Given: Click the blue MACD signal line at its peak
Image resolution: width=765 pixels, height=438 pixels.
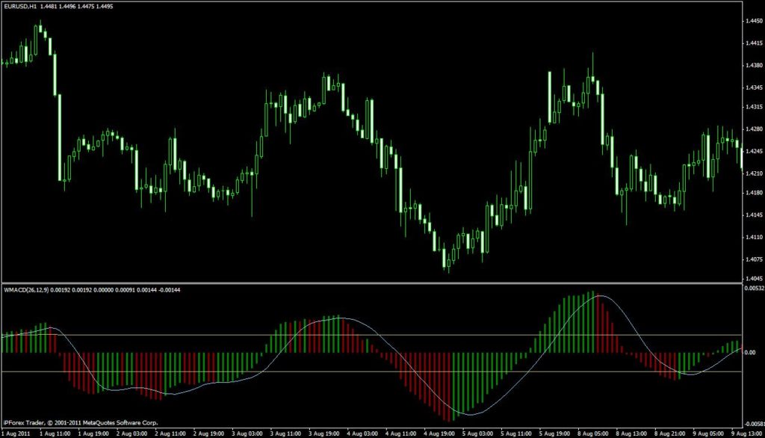Looking at the screenshot, I should tap(601, 296).
